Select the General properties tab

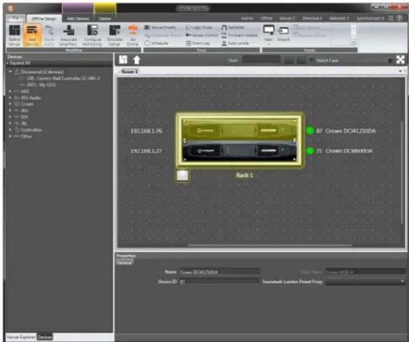pos(124,263)
